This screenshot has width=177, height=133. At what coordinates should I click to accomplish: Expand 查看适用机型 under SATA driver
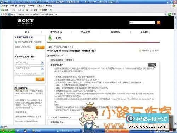click(57, 65)
